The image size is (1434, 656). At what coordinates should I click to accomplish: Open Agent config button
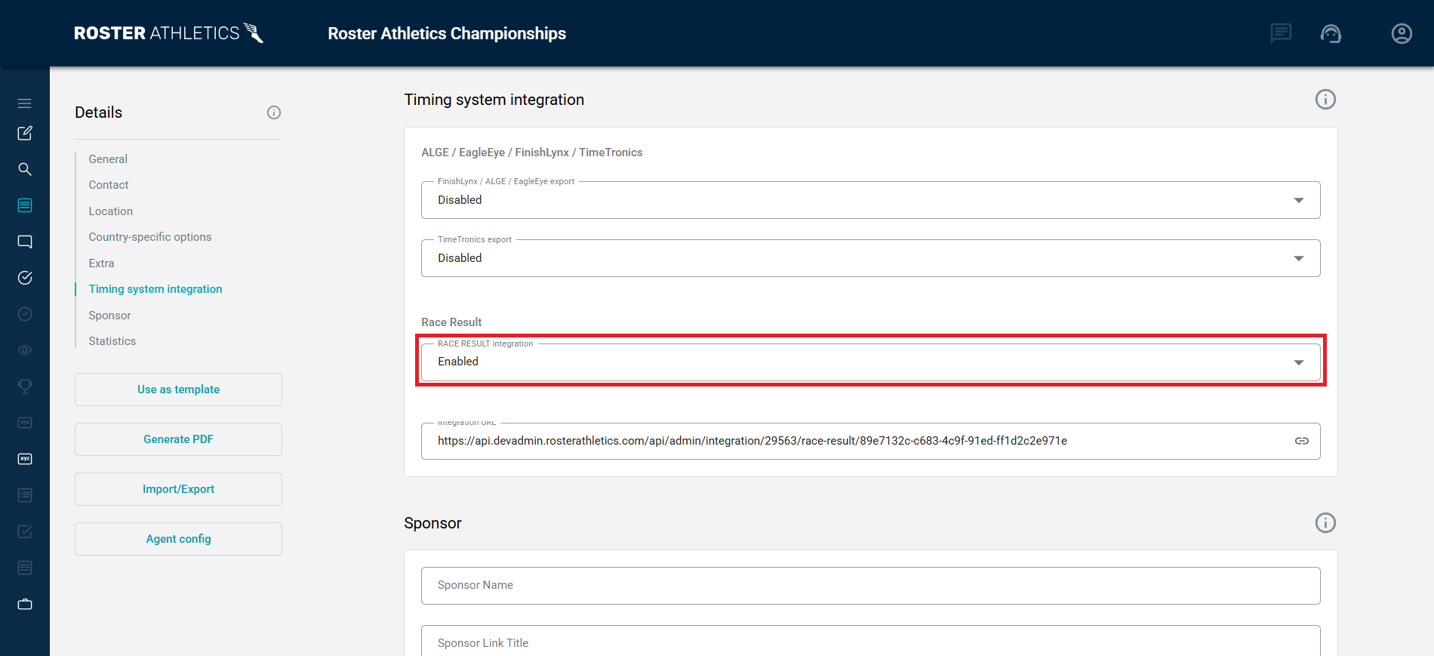178,539
